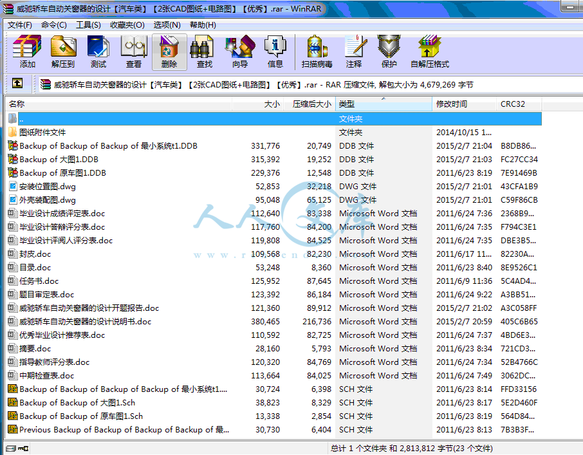Click the 测试 (Test) toolbar icon
Screen dimensions: 583x455
[x=98, y=51]
